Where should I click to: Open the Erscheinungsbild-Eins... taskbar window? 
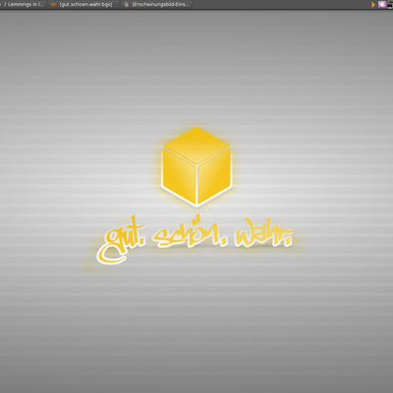(x=156, y=4)
